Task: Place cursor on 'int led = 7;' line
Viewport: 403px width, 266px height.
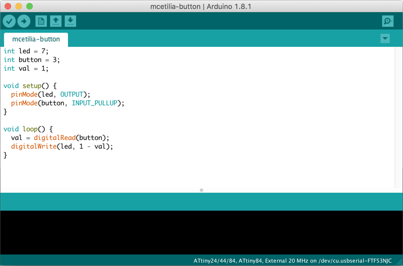Action: (x=26, y=51)
